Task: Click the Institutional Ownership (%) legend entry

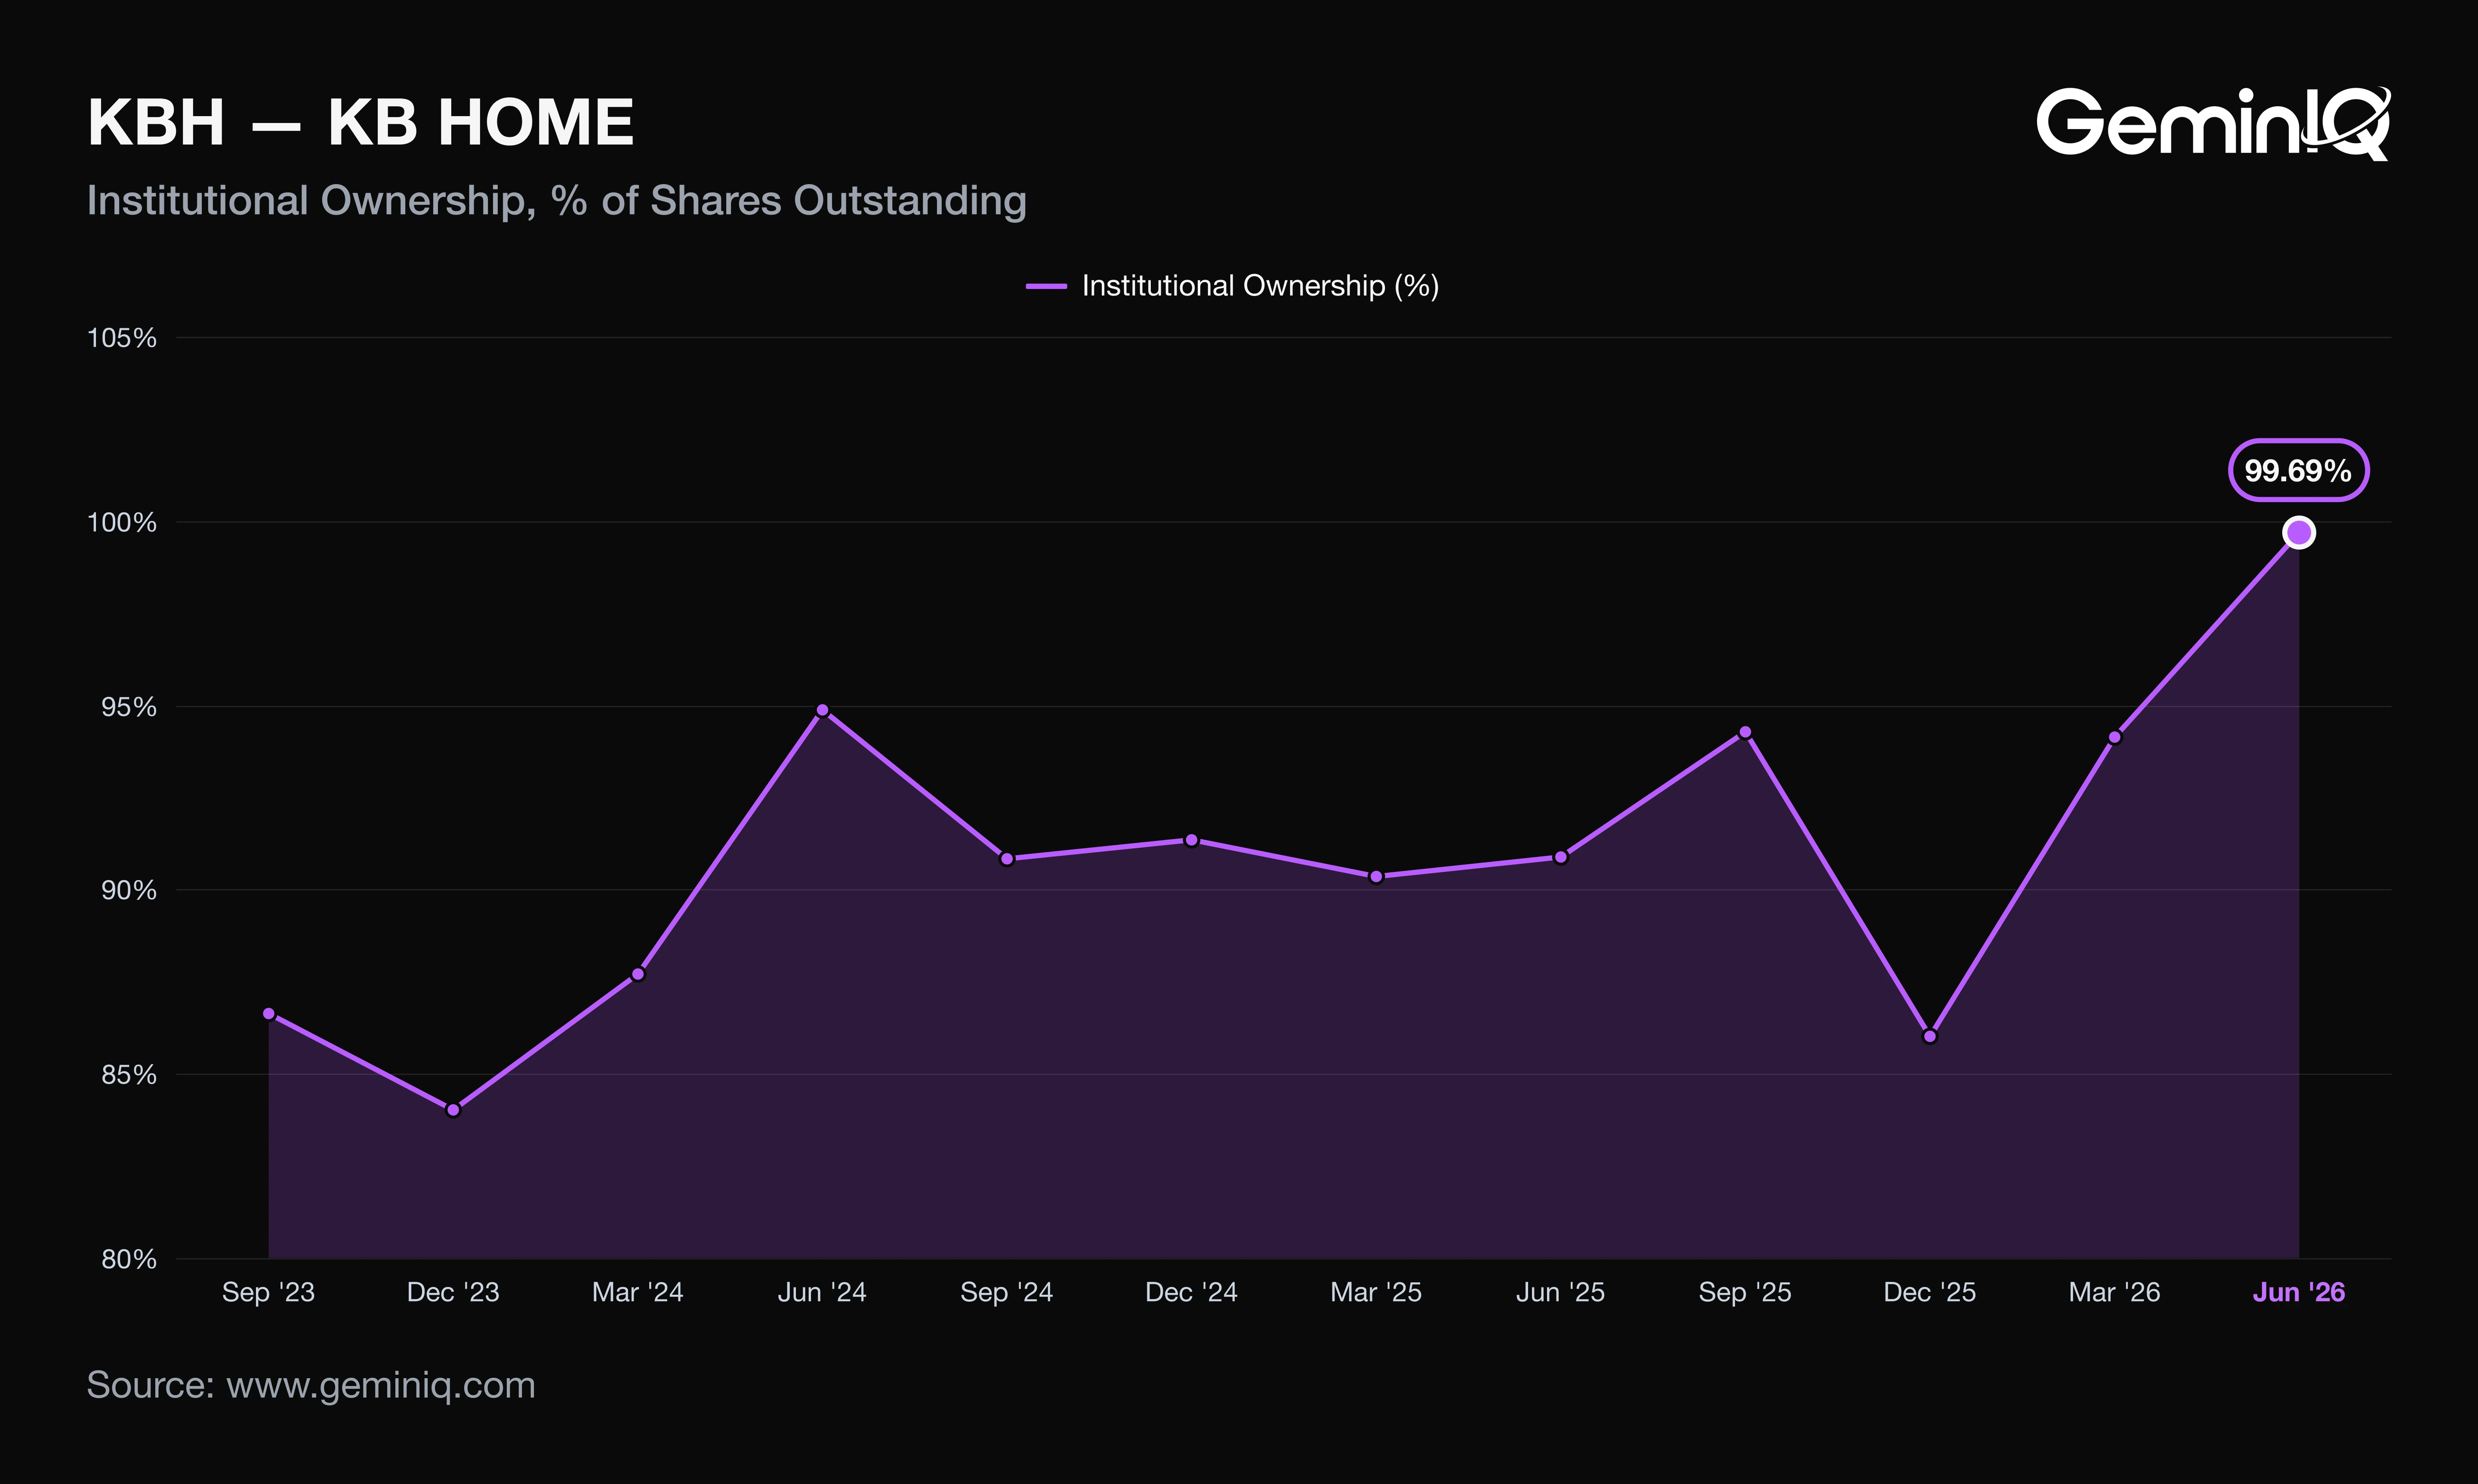Action: [x=1232, y=286]
